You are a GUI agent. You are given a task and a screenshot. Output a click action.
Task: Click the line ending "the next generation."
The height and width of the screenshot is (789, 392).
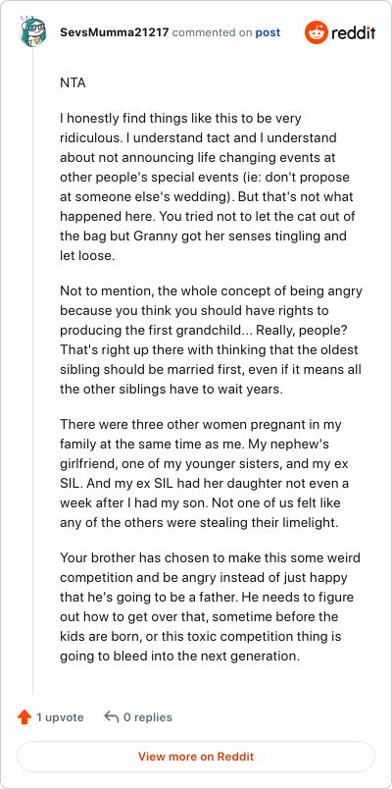click(180, 656)
